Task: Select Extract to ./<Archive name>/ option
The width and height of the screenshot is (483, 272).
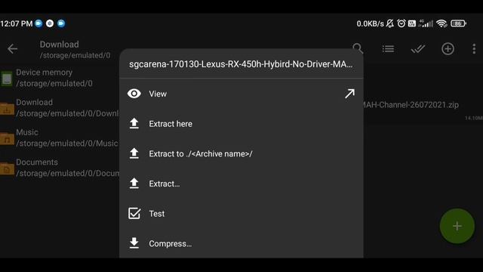Action: click(x=241, y=153)
